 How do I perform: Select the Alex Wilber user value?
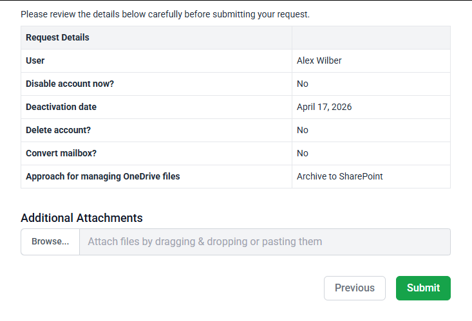point(319,60)
